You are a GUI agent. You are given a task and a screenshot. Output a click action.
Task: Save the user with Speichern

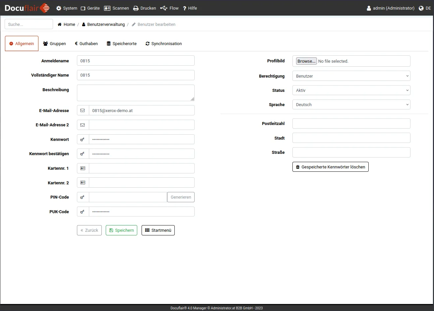121,230
